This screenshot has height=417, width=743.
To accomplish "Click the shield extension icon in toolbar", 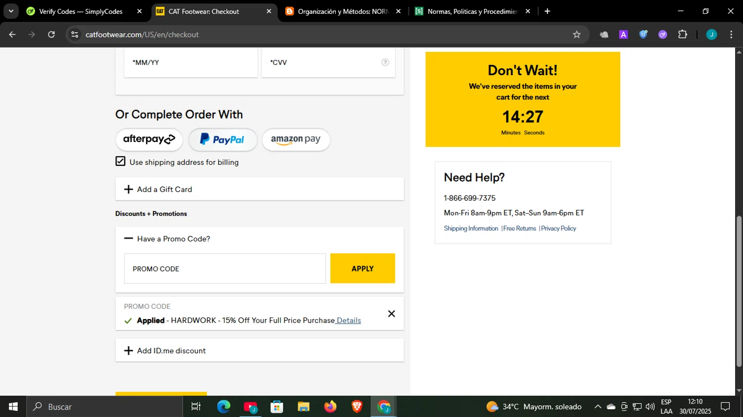I will 643,35.
